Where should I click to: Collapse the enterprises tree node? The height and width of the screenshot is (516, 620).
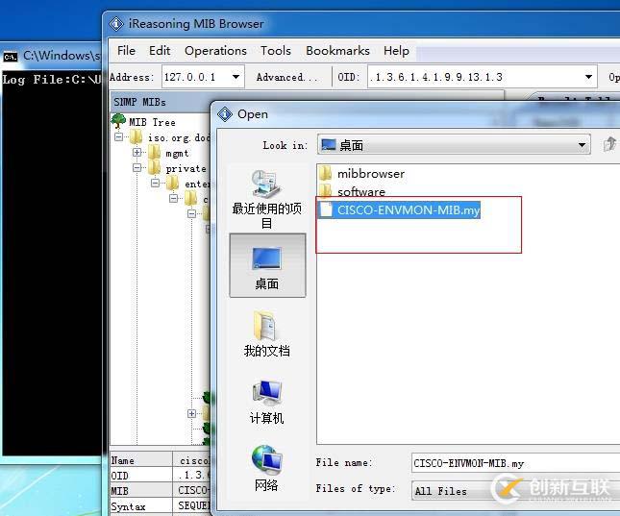point(156,184)
